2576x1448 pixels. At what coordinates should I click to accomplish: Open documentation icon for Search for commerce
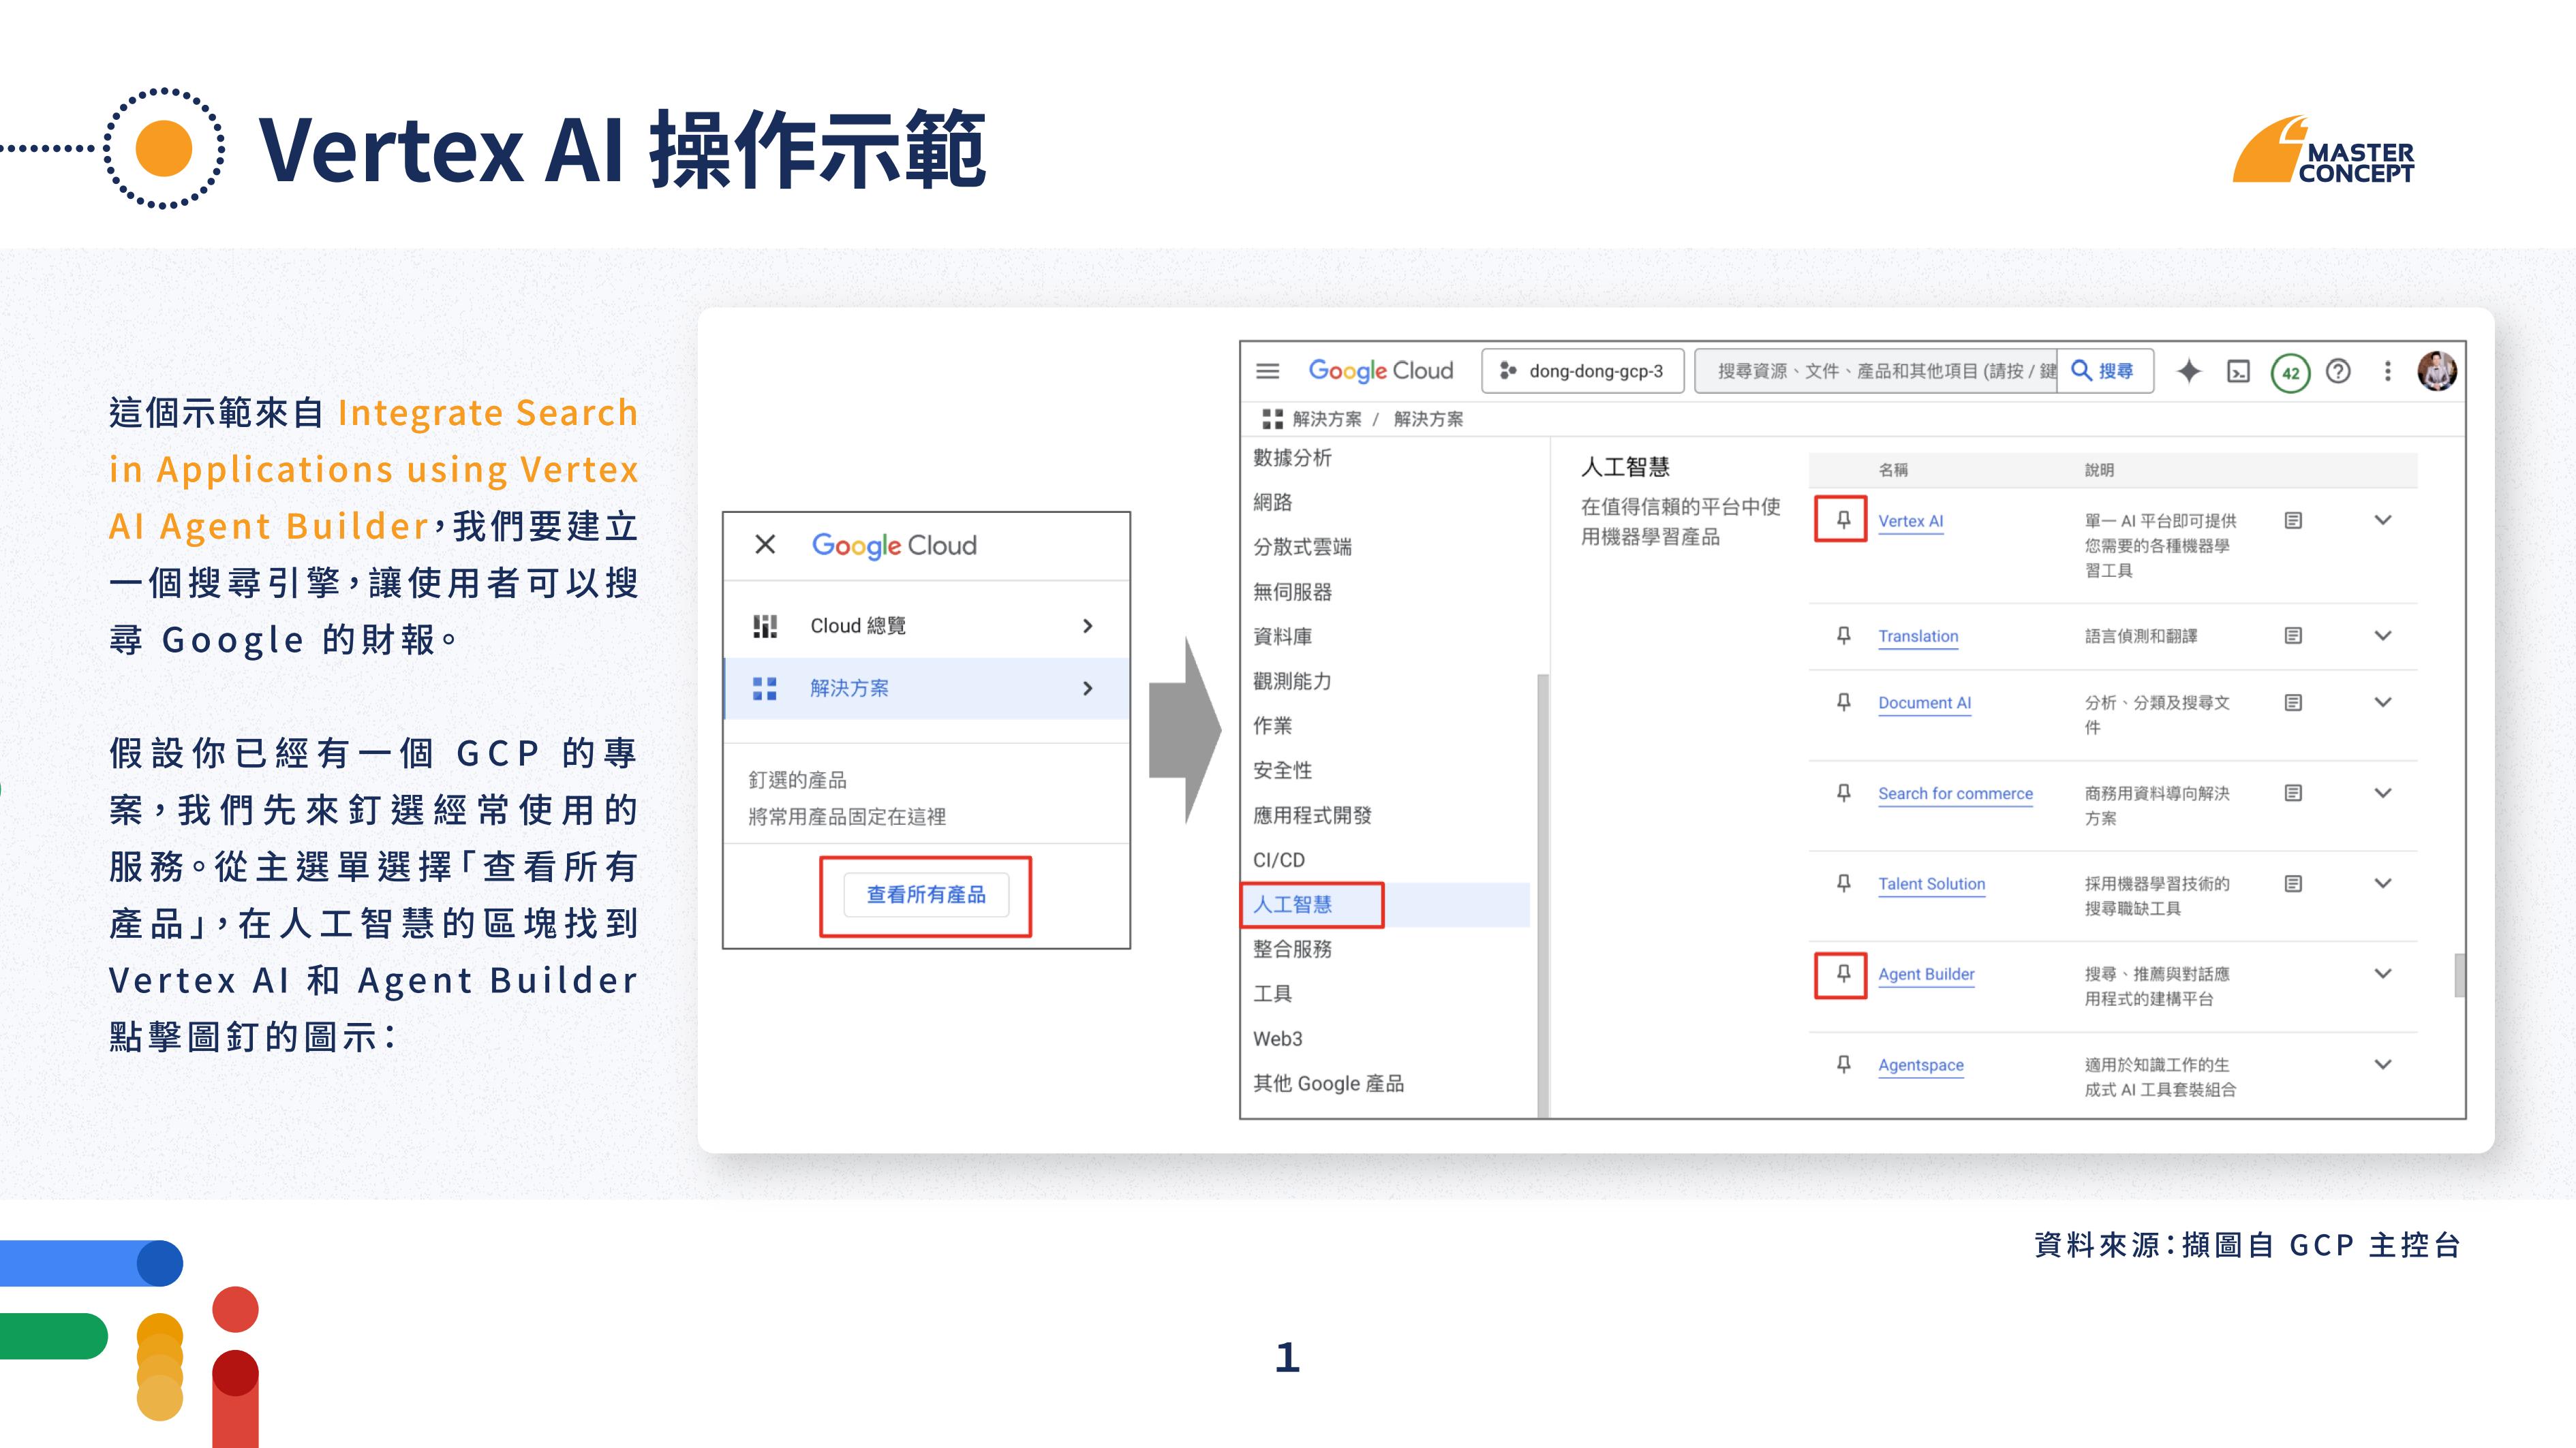2294,793
